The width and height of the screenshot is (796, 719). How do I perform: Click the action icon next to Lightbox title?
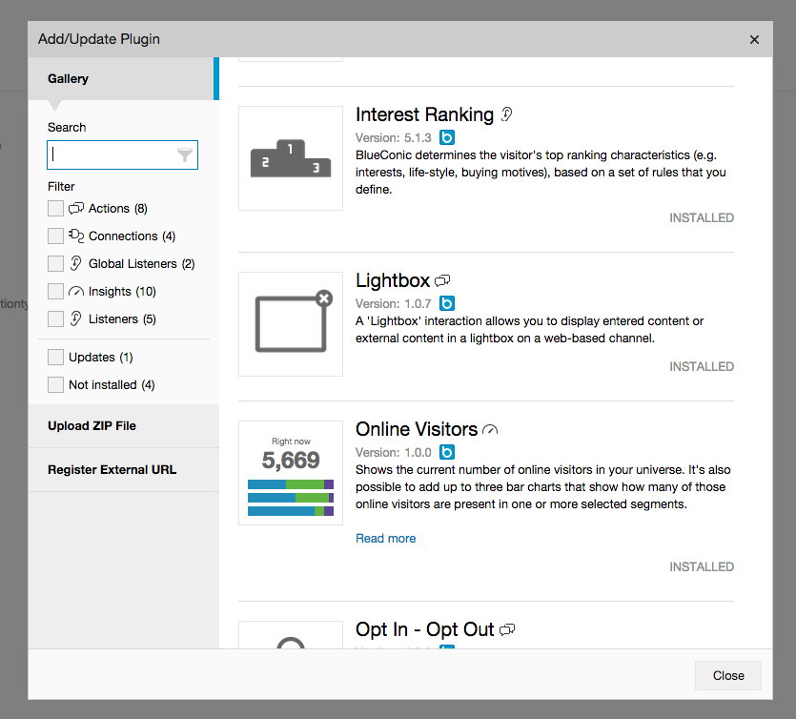[x=442, y=281]
